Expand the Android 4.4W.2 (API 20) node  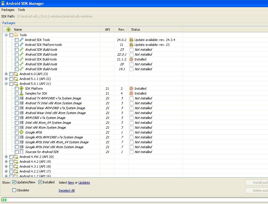pos(6,156)
